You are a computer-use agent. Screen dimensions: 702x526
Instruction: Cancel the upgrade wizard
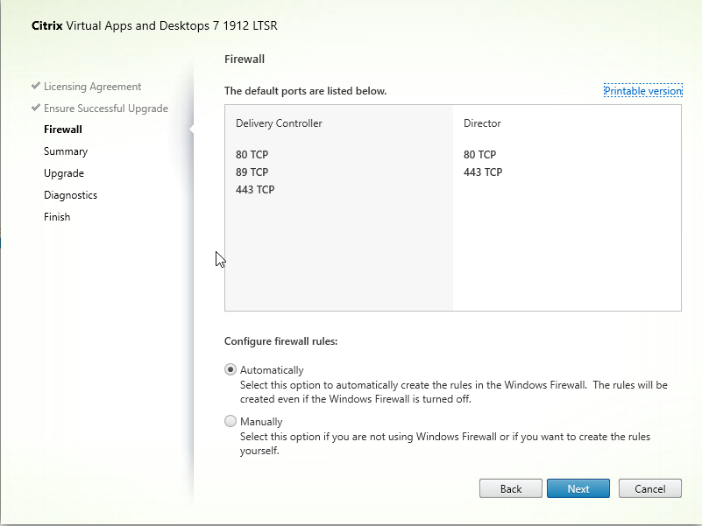pyautogui.click(x=649, y=488)
